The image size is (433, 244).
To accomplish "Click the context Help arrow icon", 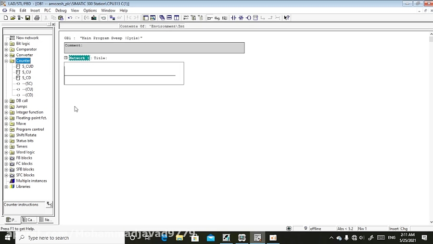I will [287, 18].
